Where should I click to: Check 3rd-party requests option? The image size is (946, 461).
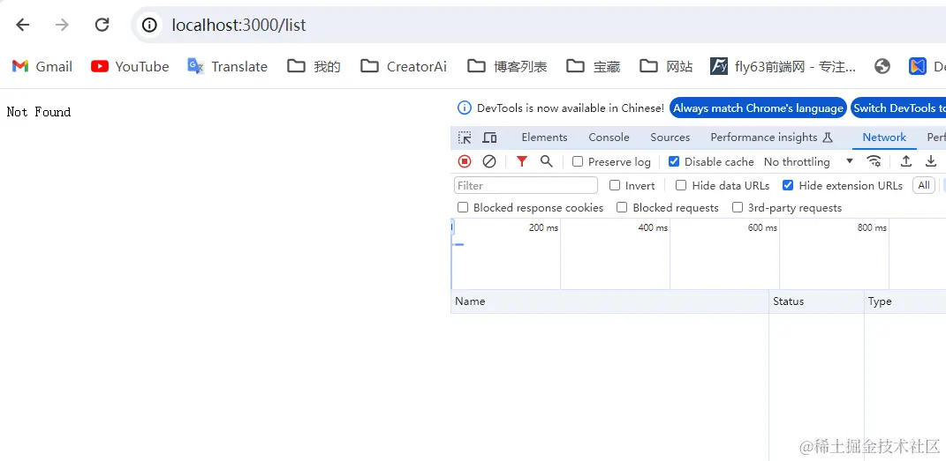[738, 208]
